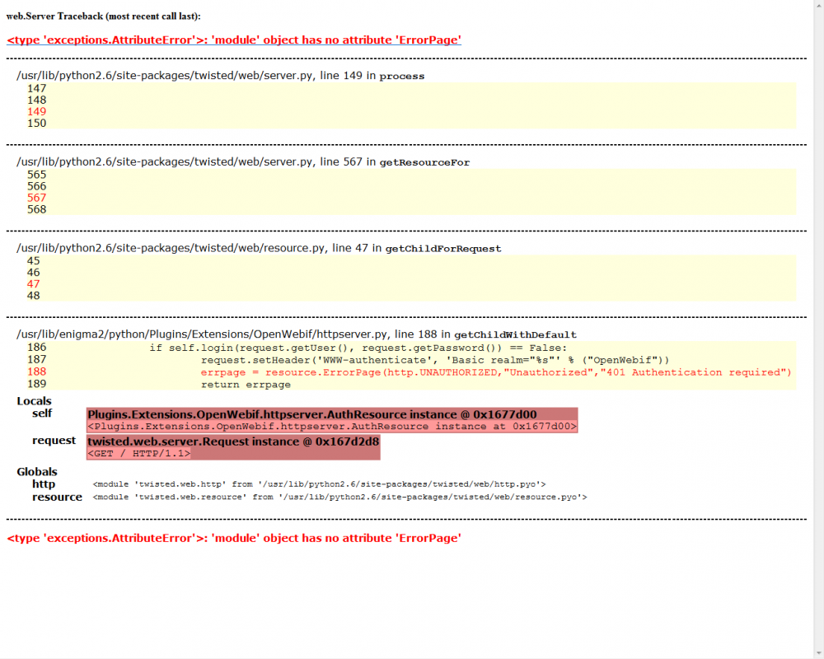The width and height of the screenshot is (824, 659).
Task: Click the httpserver.py line 188 getChildWithDefault frame header
Action: pos(297,334)
